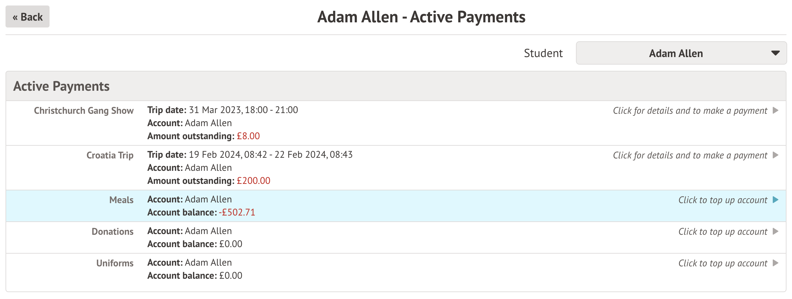Click the Student dropdown caret arrow
The image size is (792, 299).
pos(775,53)
